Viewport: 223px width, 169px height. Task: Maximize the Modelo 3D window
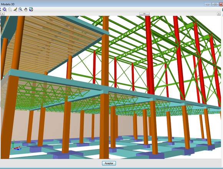tap(215, 4)
